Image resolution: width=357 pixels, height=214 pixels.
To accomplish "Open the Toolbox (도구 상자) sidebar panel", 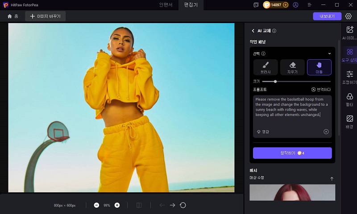I will (349, 55).
